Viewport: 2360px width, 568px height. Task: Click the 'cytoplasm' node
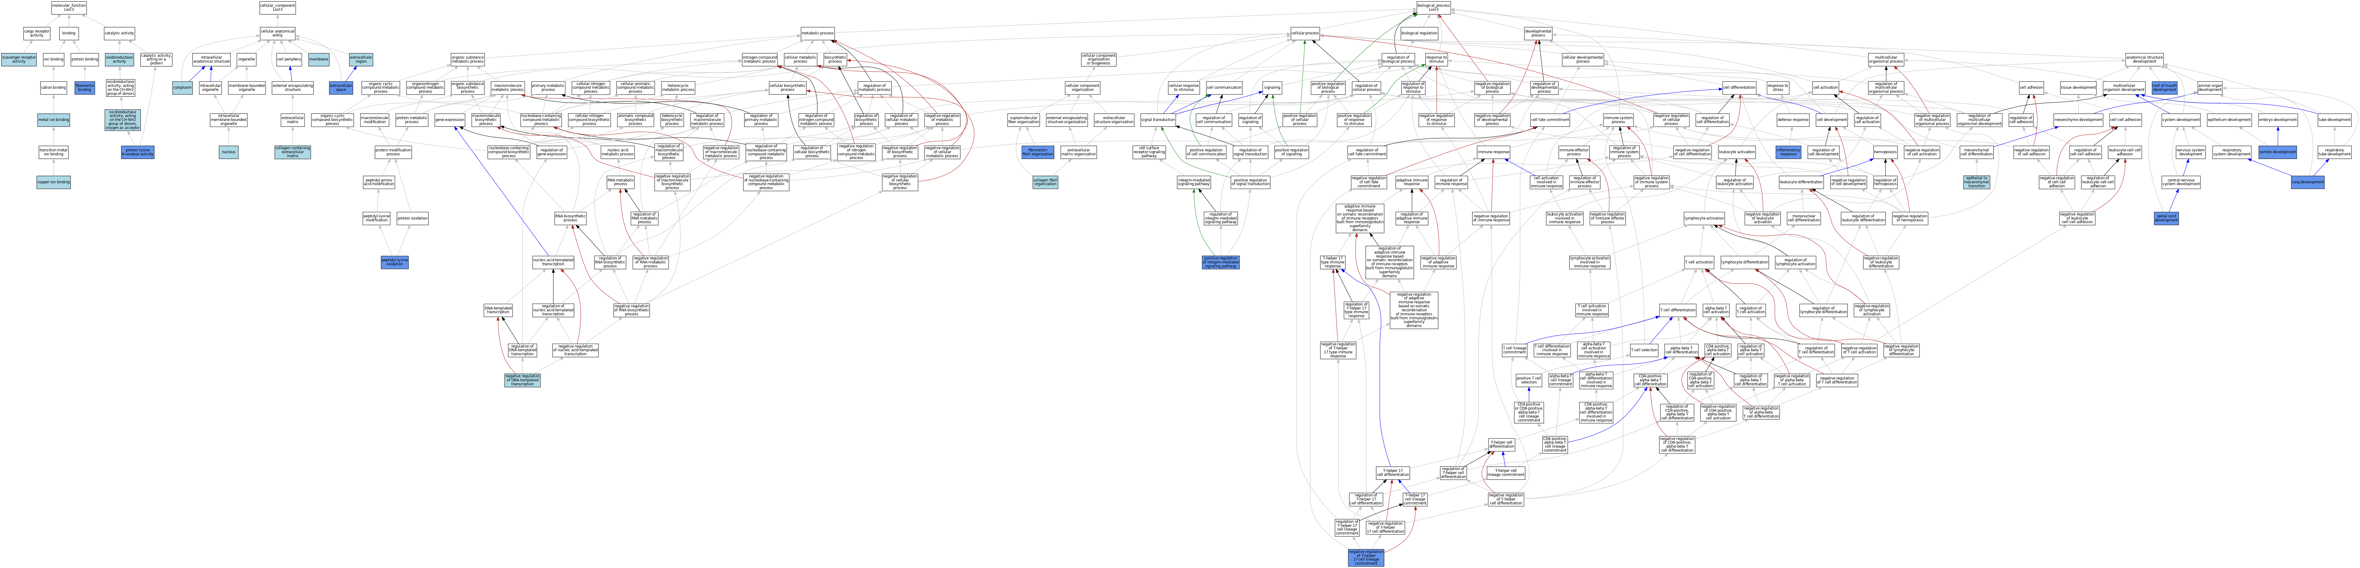tap(182, 88)
